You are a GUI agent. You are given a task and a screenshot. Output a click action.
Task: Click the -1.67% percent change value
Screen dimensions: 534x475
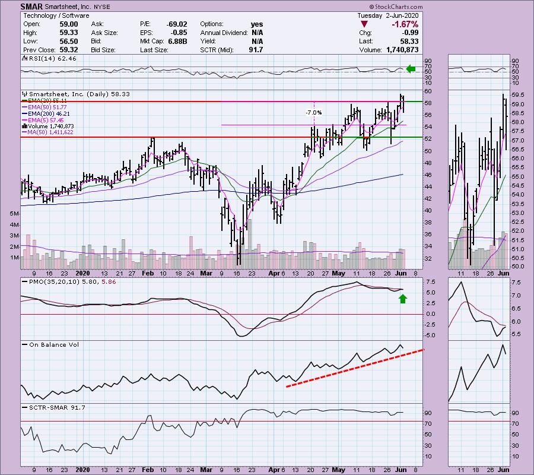coord(405,24)
